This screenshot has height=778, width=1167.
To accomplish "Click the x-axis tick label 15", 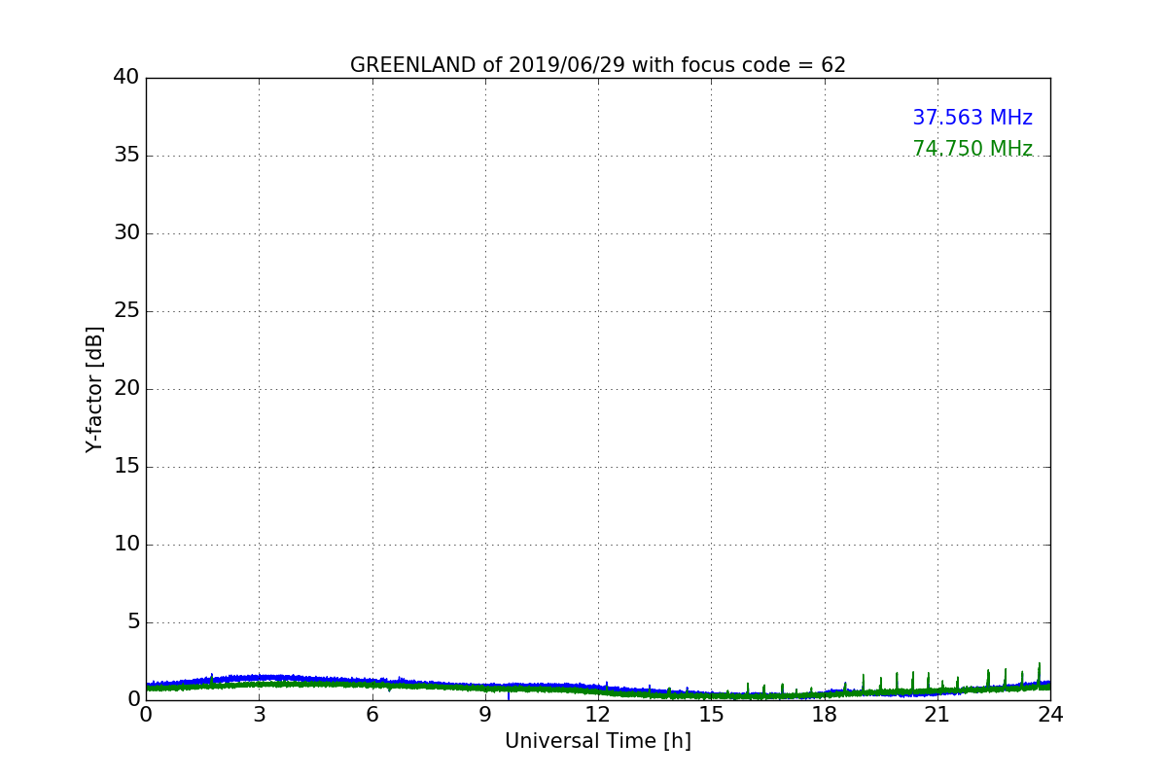I will click(711, 715).
